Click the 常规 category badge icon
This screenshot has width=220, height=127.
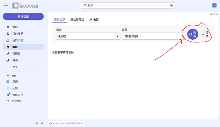pyautogui.click(x=8, y=82)
